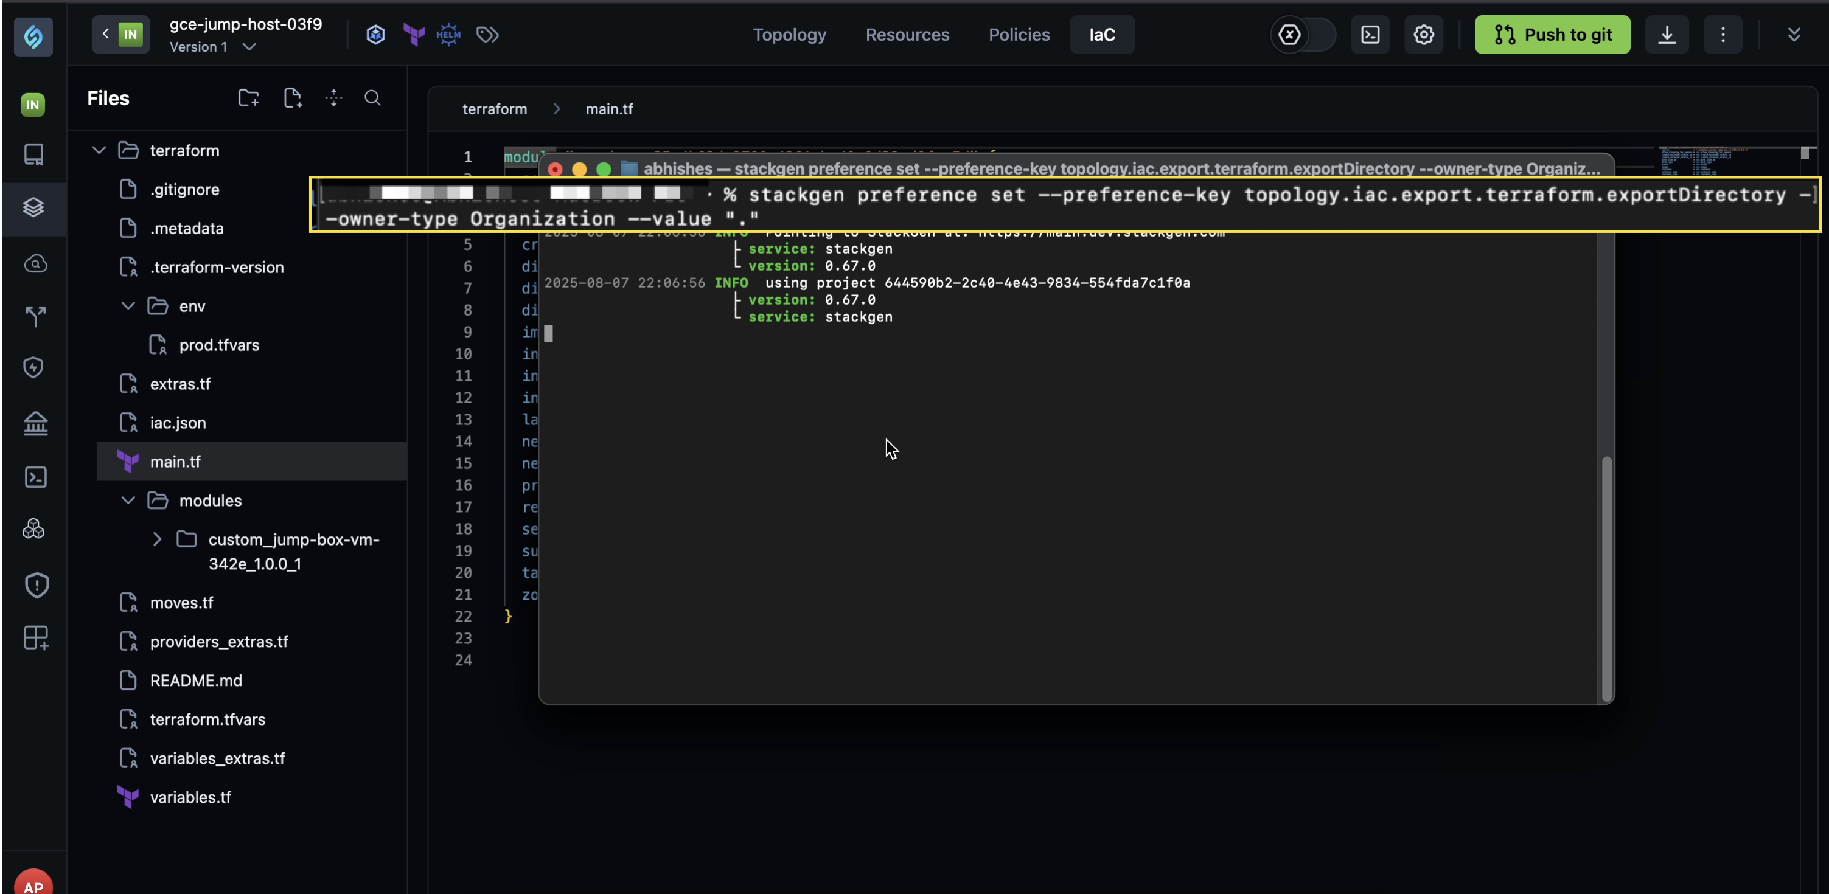Image resolution: width=1829 pixels, height=894 pixels.
Task: Click the Push to git button
Action: click(x=1552, y=34)
